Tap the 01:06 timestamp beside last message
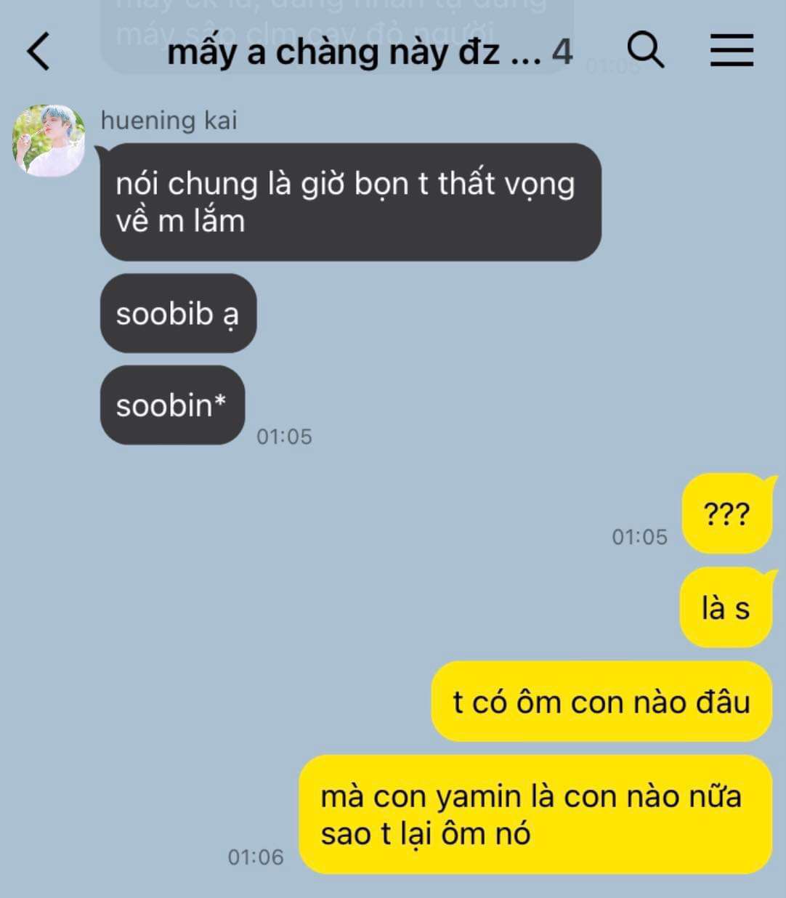 pyautogui.click(x=256, y=857)
